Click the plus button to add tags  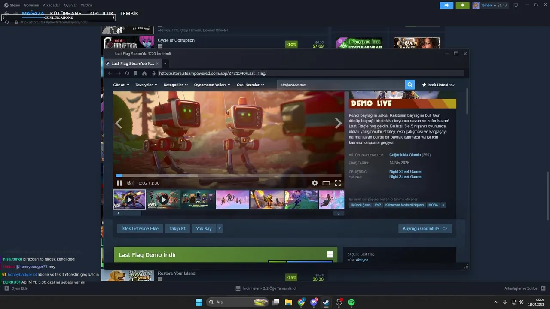(x=443, y=205)
